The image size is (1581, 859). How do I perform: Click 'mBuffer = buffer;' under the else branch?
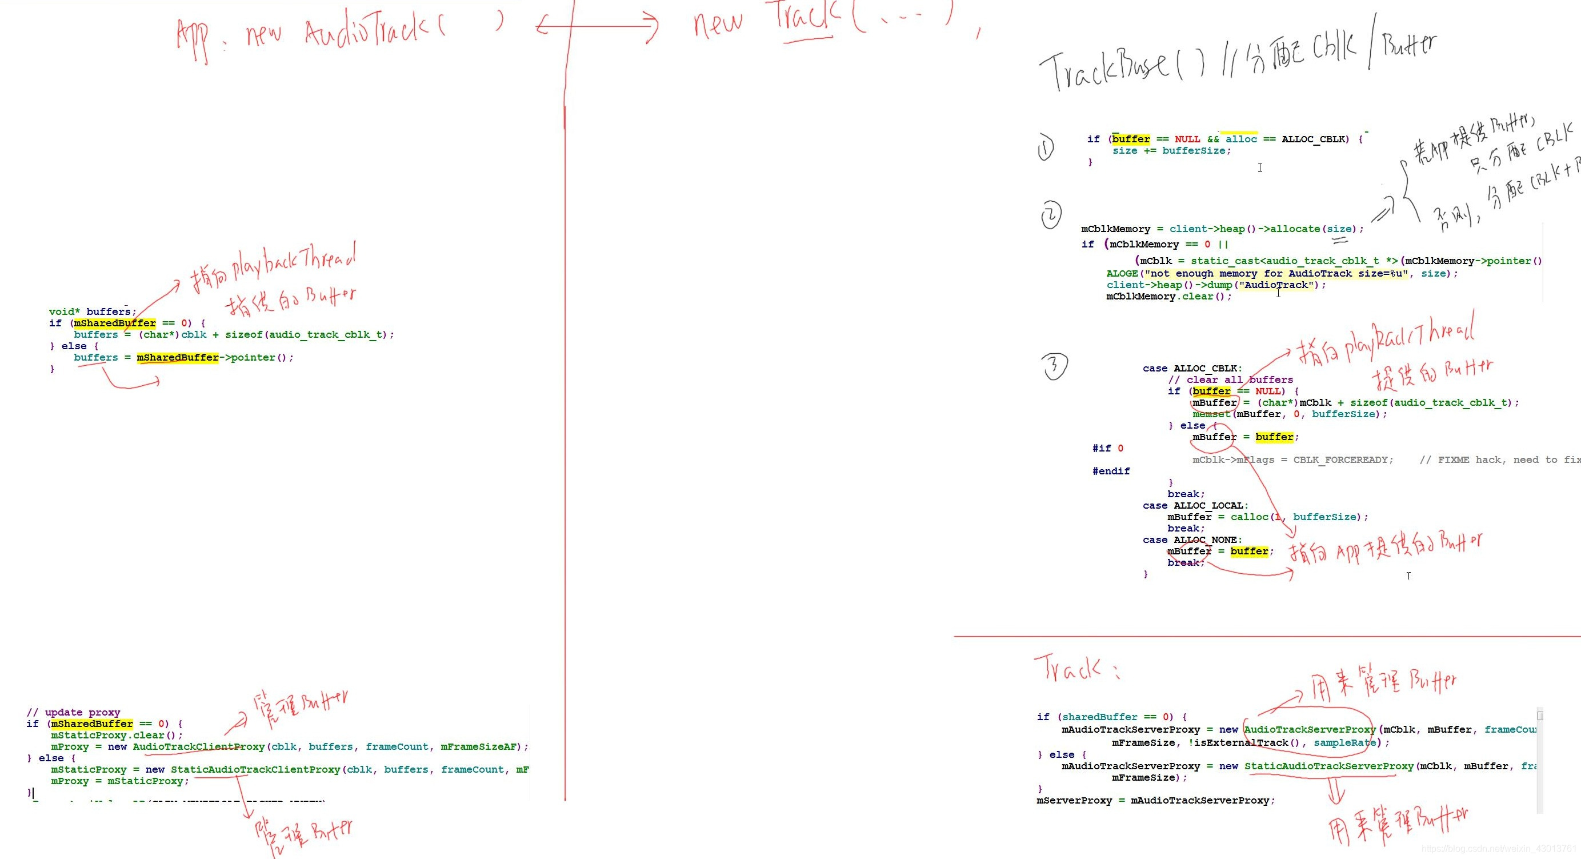[1246, 437]
